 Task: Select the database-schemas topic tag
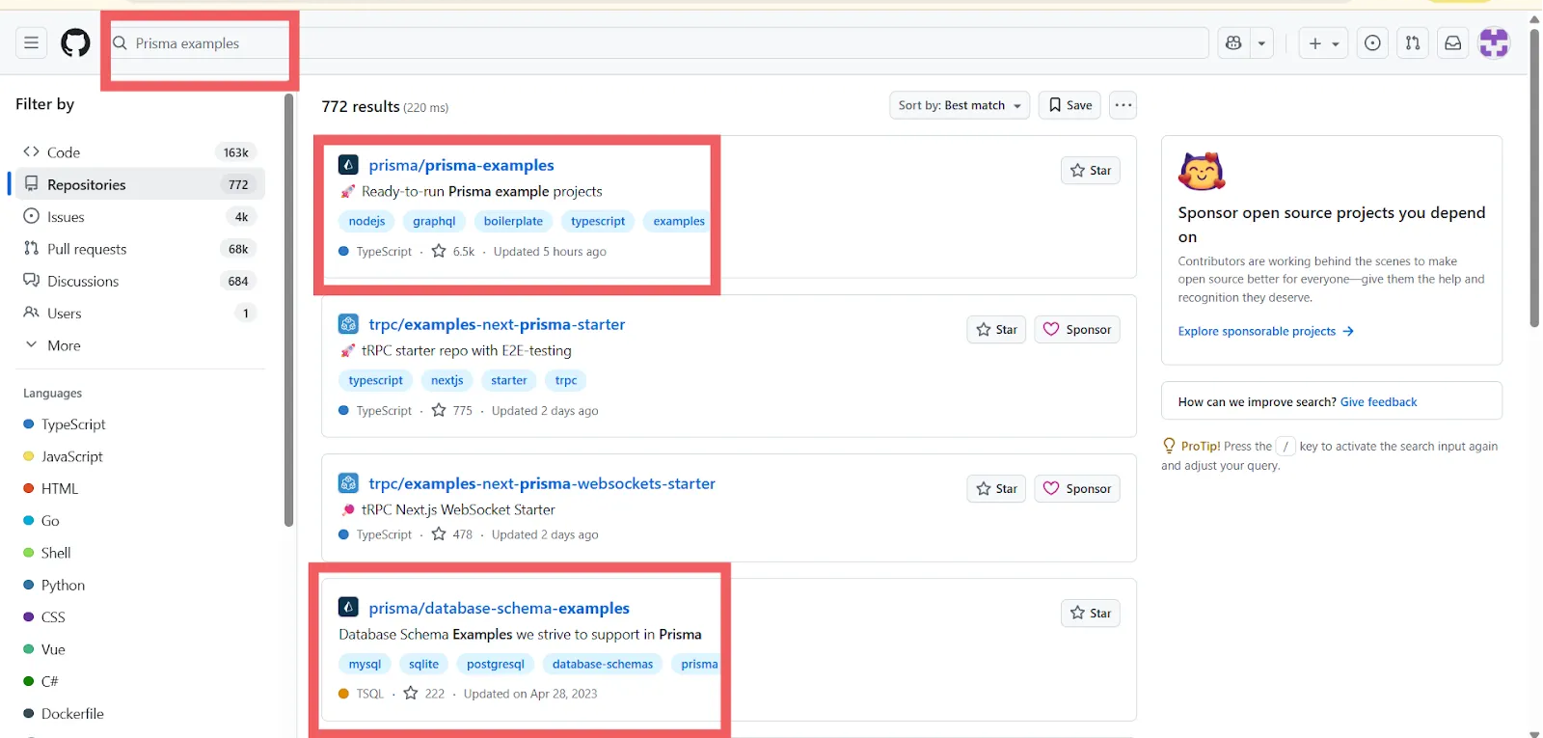click(603, 664)
